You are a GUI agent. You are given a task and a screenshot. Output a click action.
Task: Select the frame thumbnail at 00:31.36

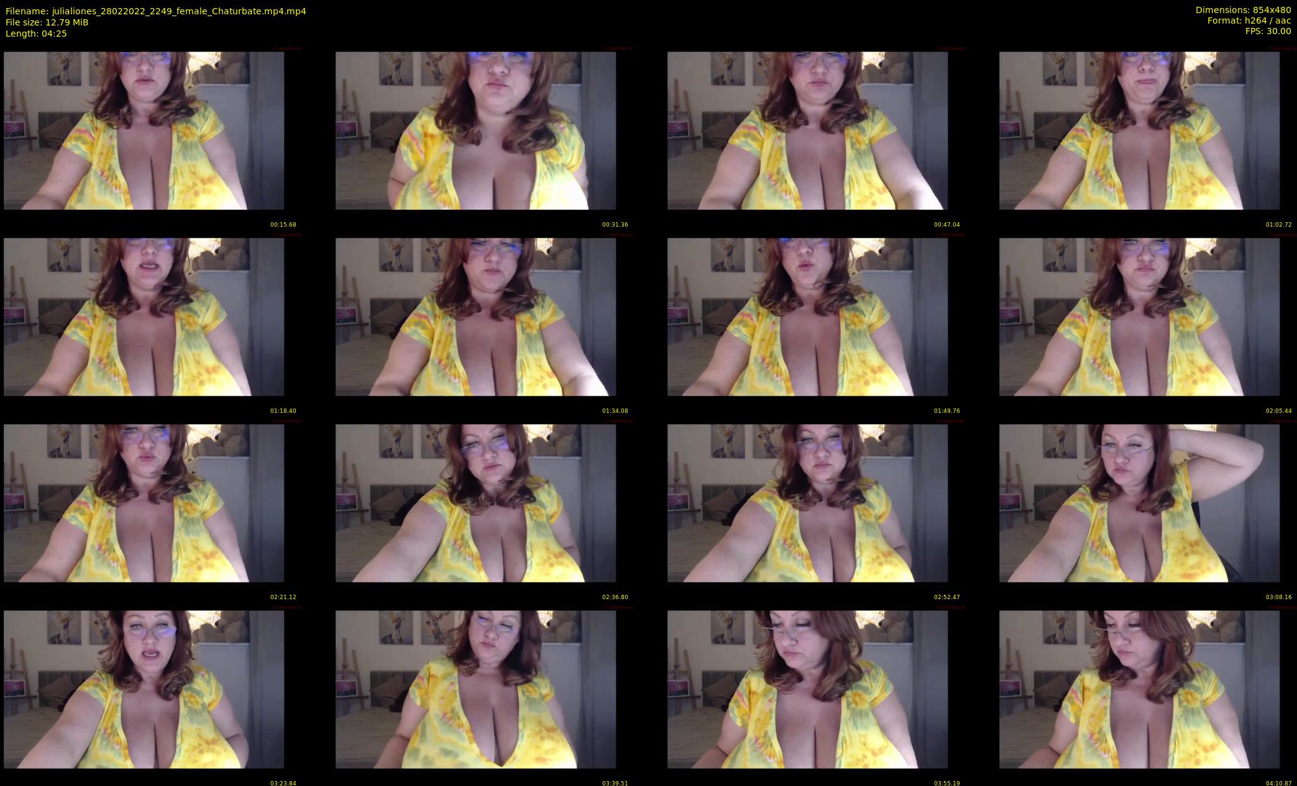coord(475,130)
